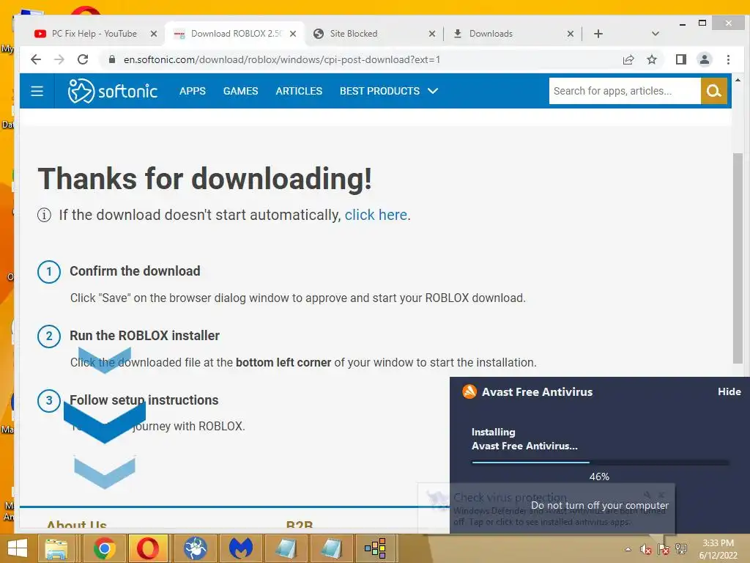
Task: Click the Avast installation progress bar
Action: coord(600,463)
